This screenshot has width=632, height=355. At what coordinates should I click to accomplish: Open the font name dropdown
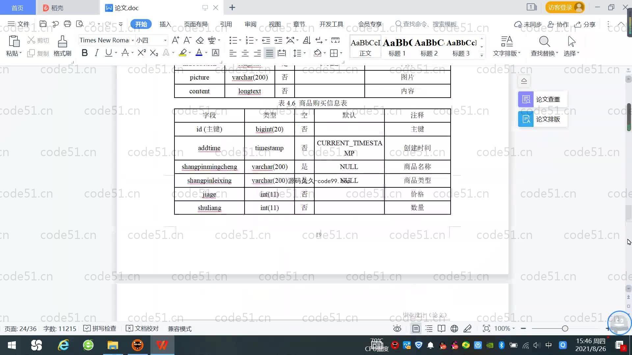click(x=133, y=40)
